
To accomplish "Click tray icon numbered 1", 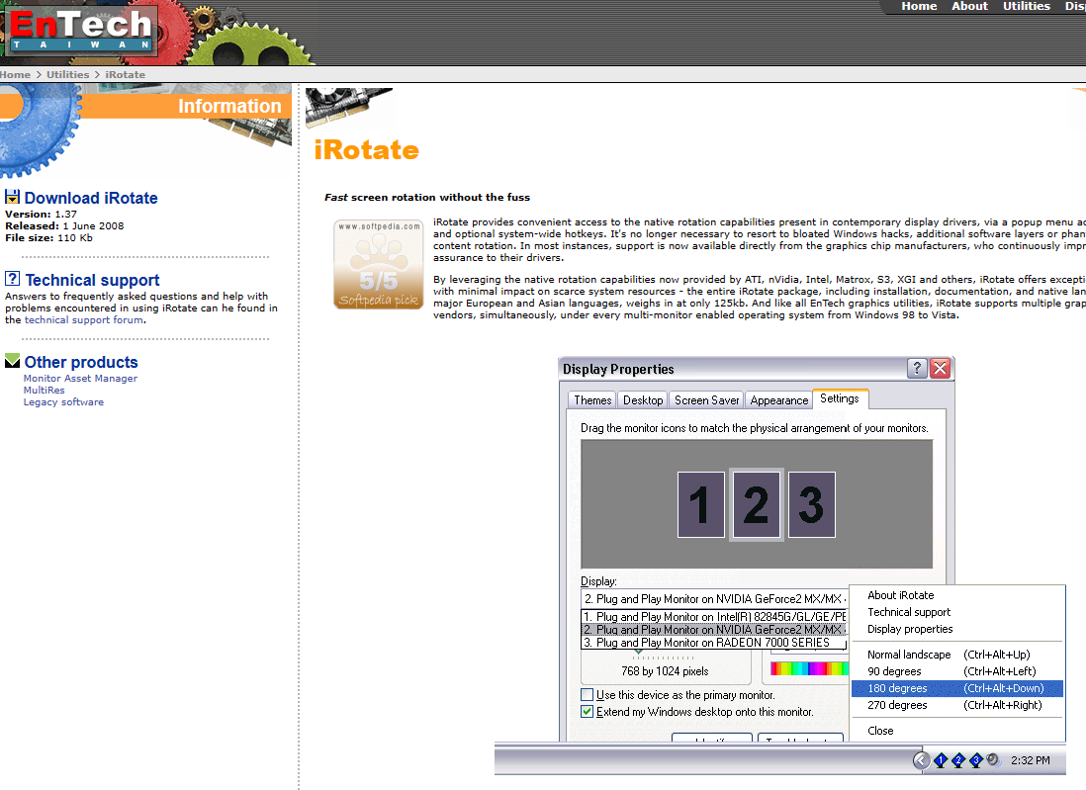I will coord(941,761).
